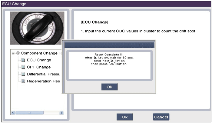Select Regeneration Res tree item
The height and width of the screenshot is (123, 212).
click(43, 81)
